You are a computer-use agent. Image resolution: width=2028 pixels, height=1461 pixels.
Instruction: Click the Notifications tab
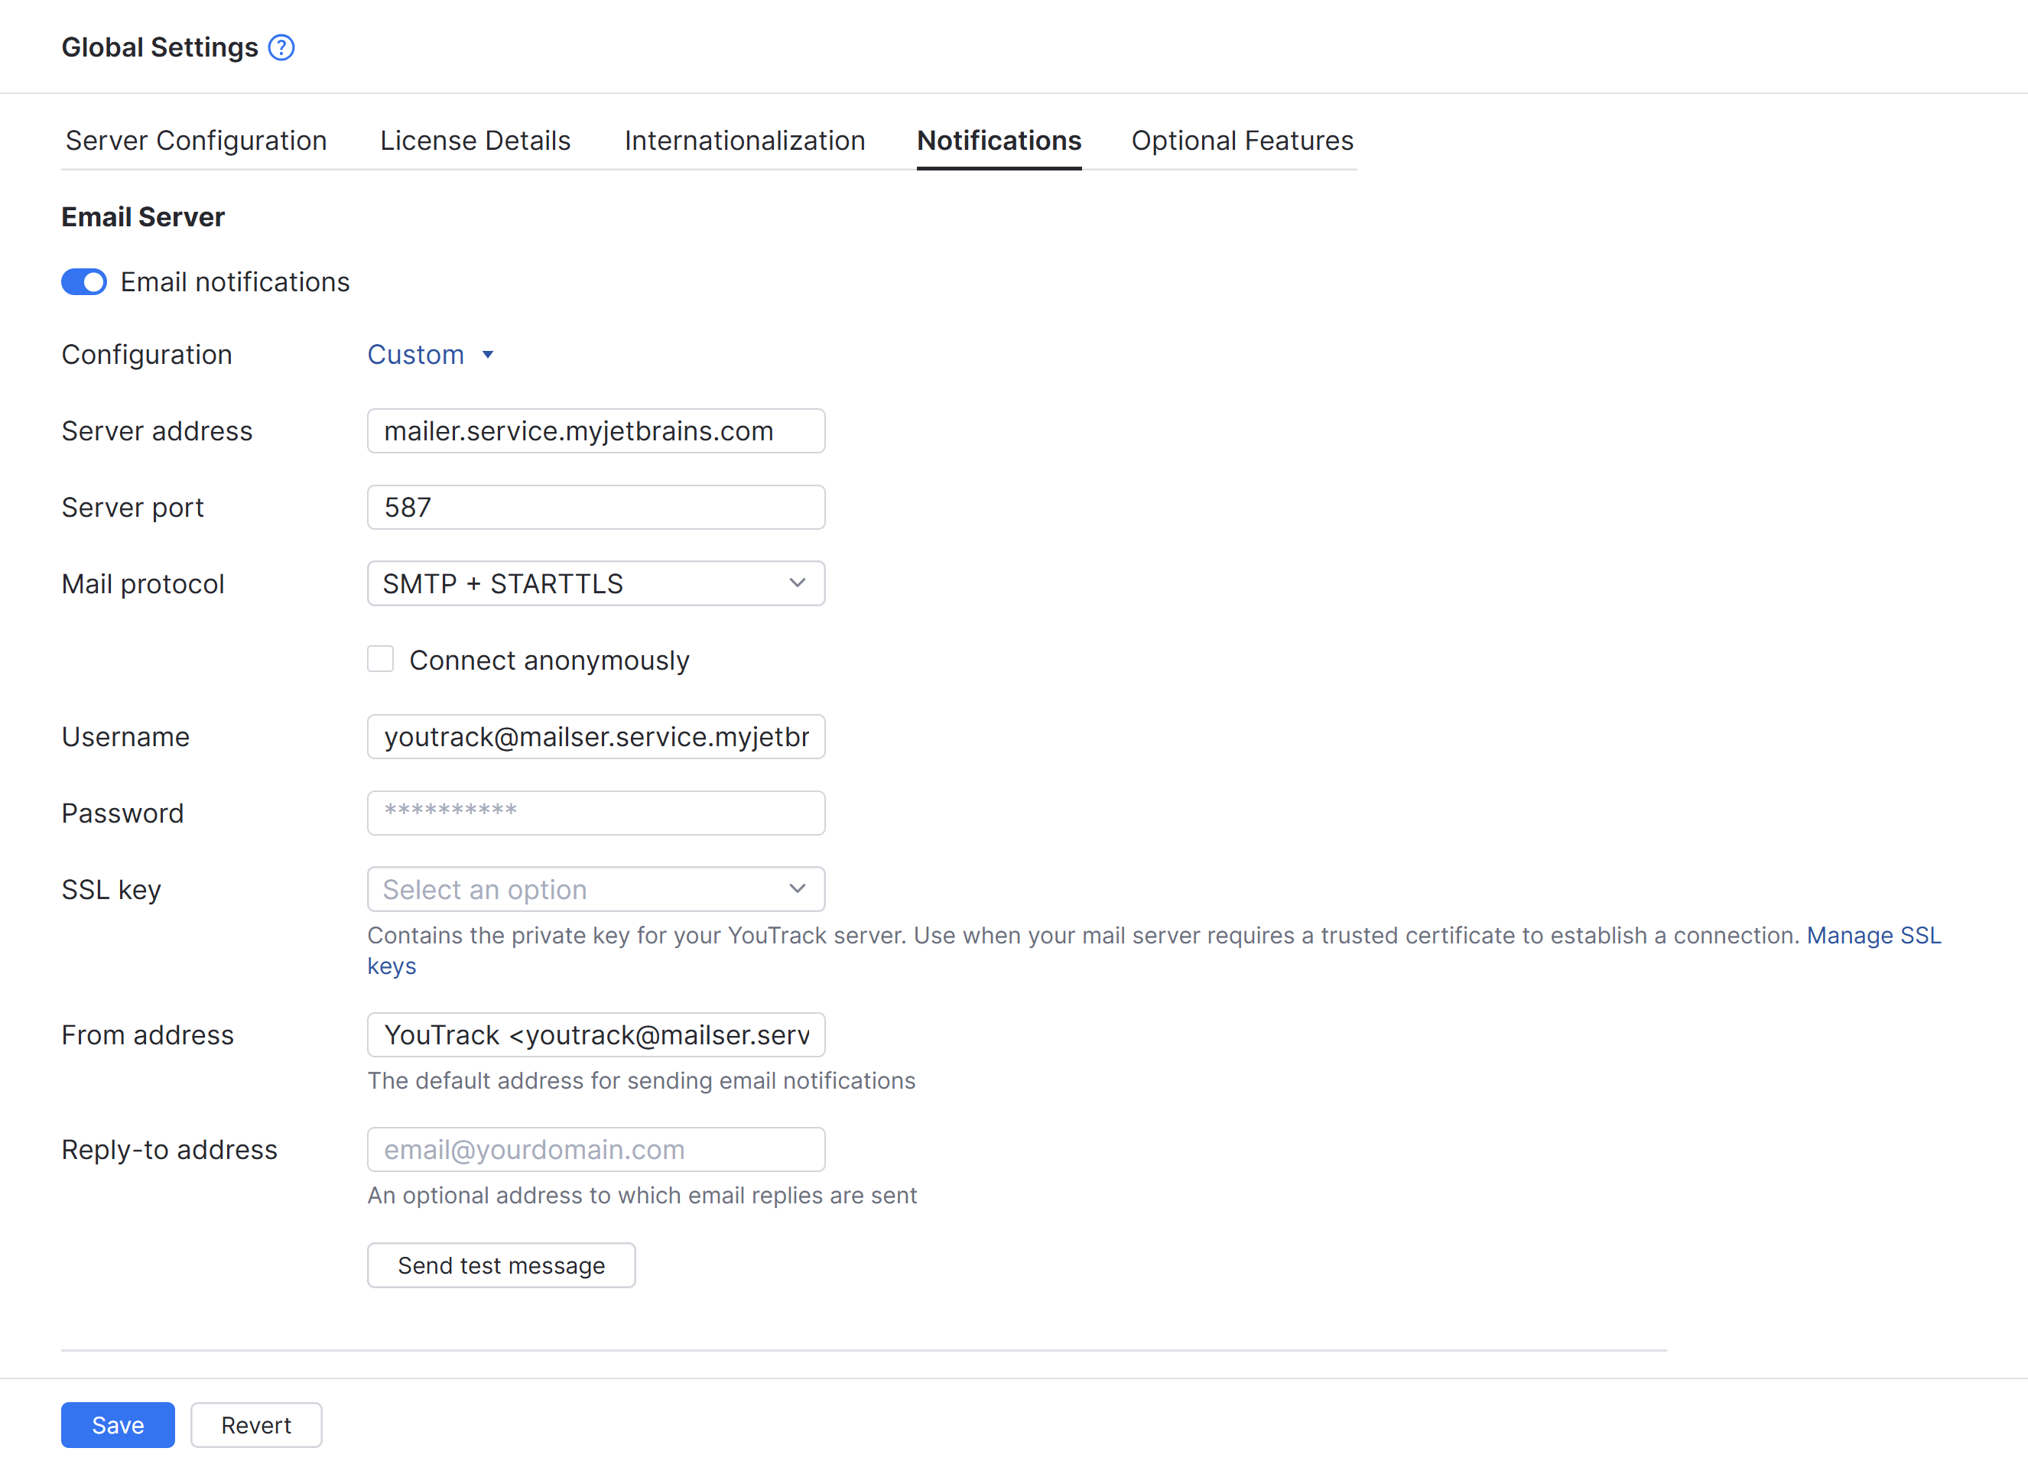click(998, 141)
